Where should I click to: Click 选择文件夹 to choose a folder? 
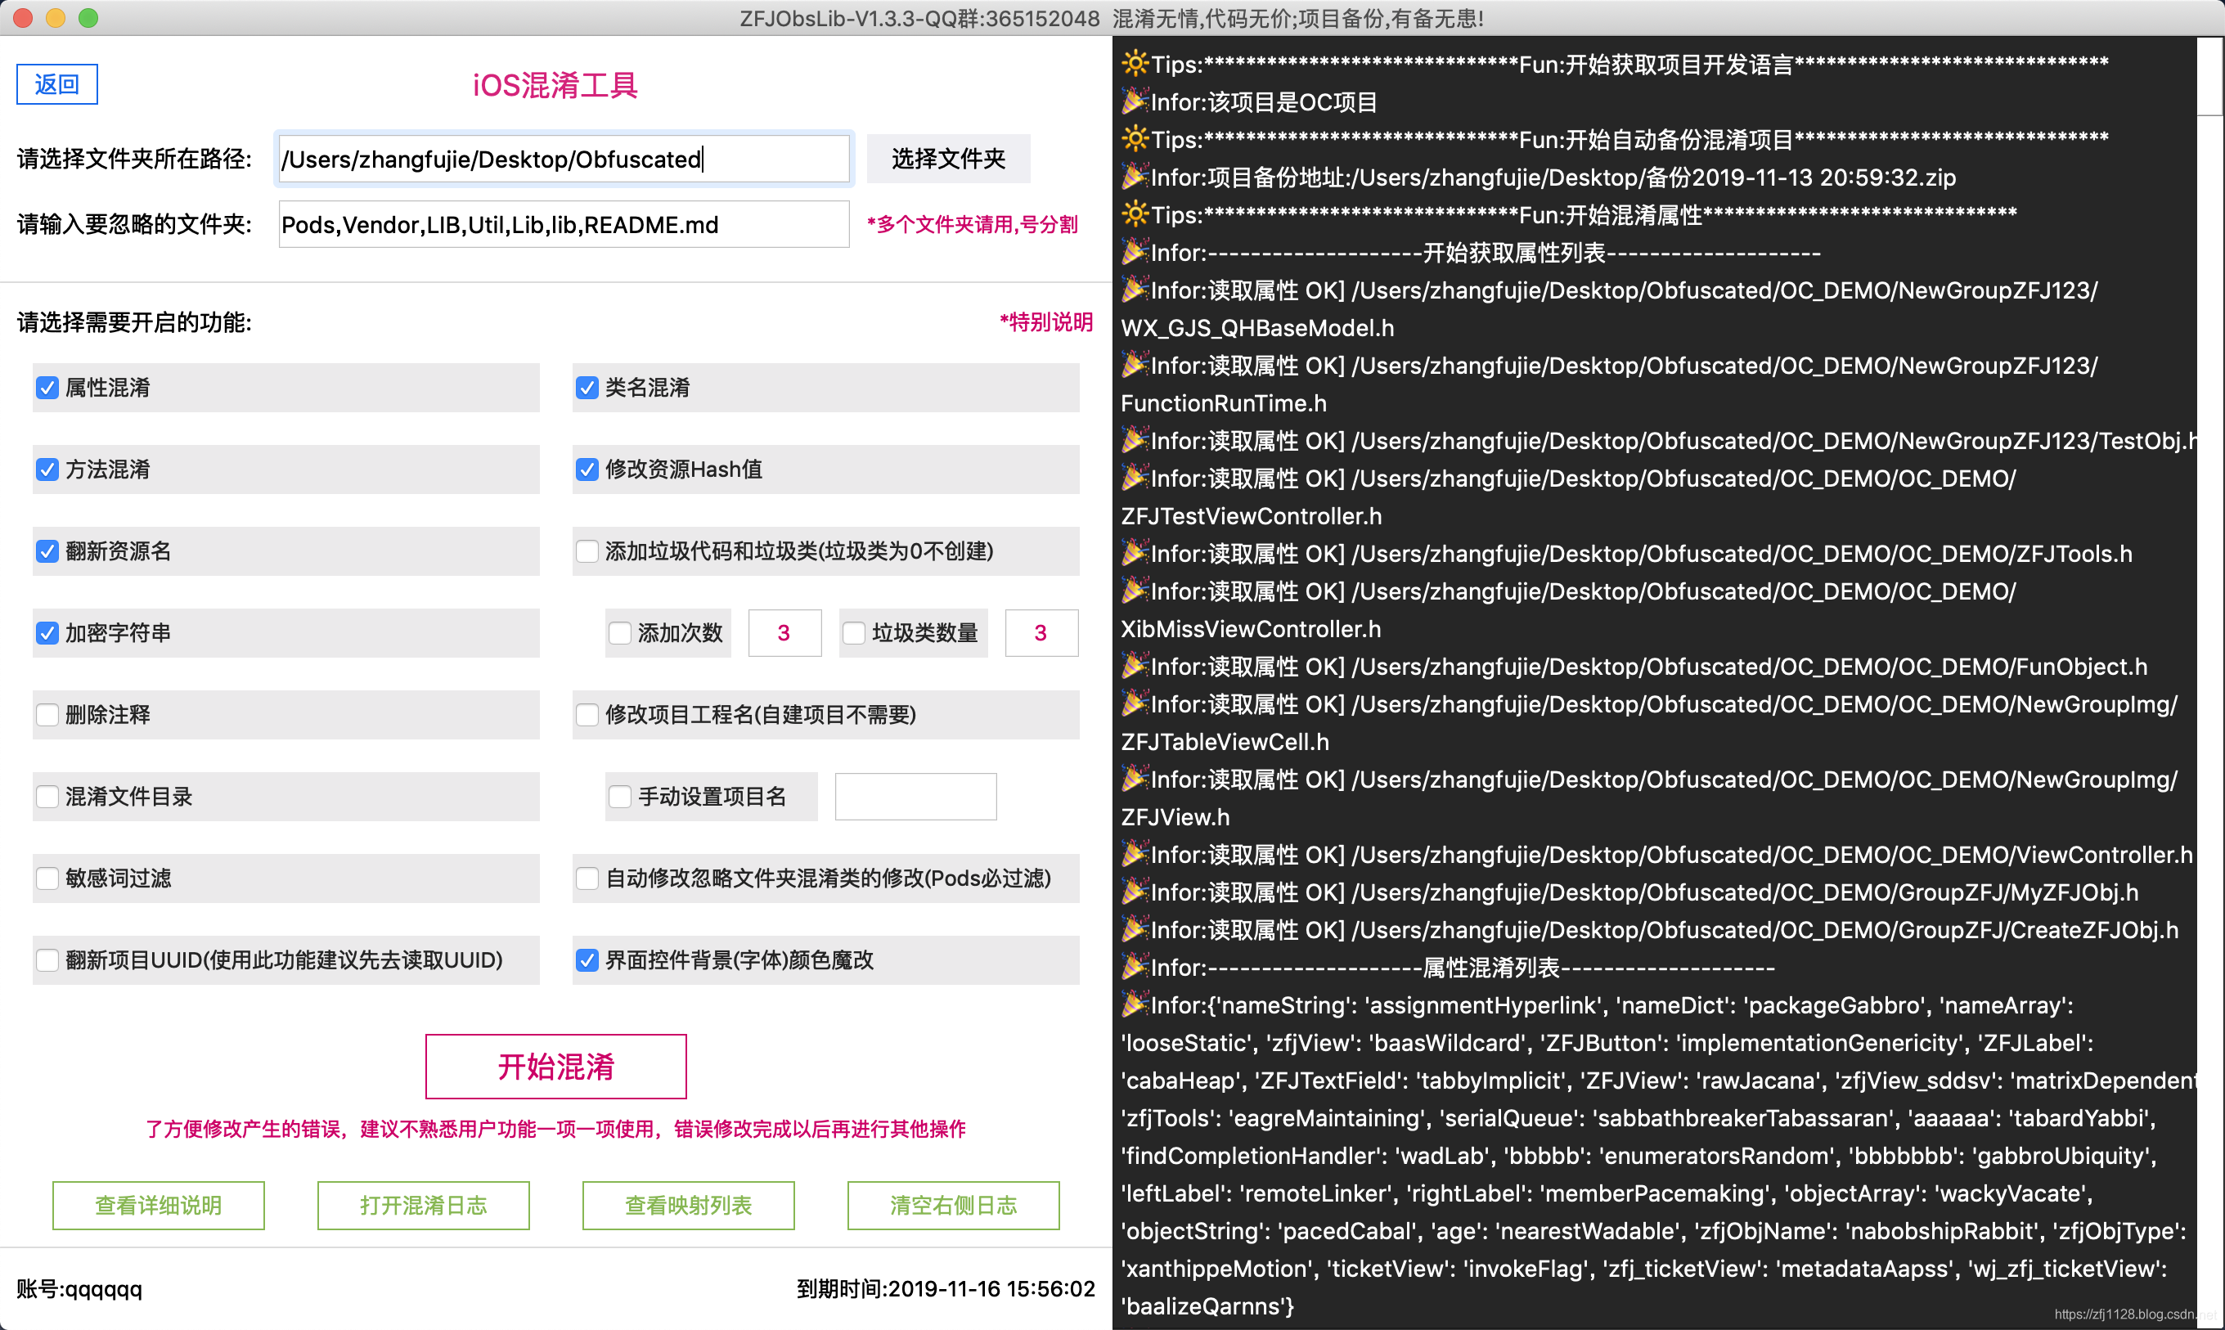tap(949, 159)
